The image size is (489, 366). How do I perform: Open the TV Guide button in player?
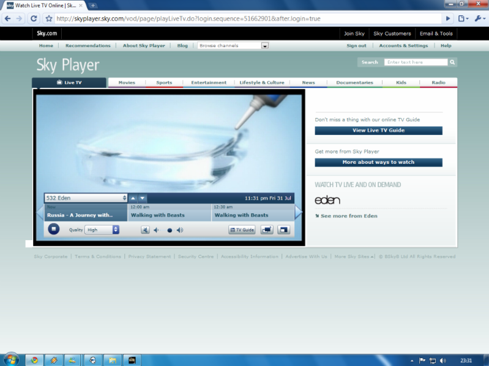(242, 230)
